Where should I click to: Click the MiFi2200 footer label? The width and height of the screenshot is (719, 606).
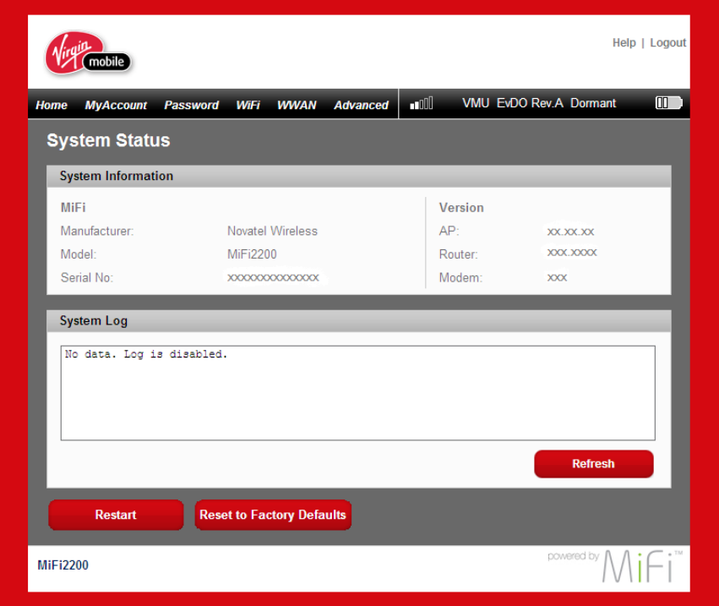pyautogui.click(x=63, y=565)
